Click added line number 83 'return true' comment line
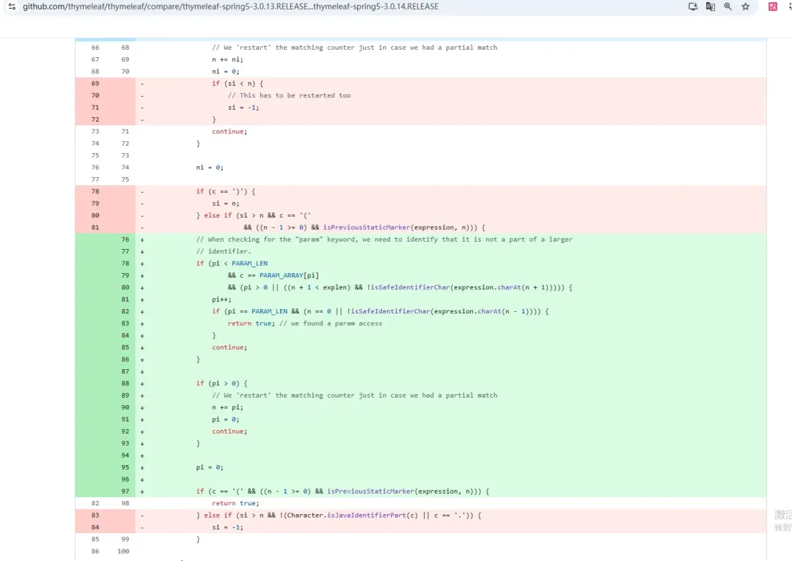 coord(125,324)
